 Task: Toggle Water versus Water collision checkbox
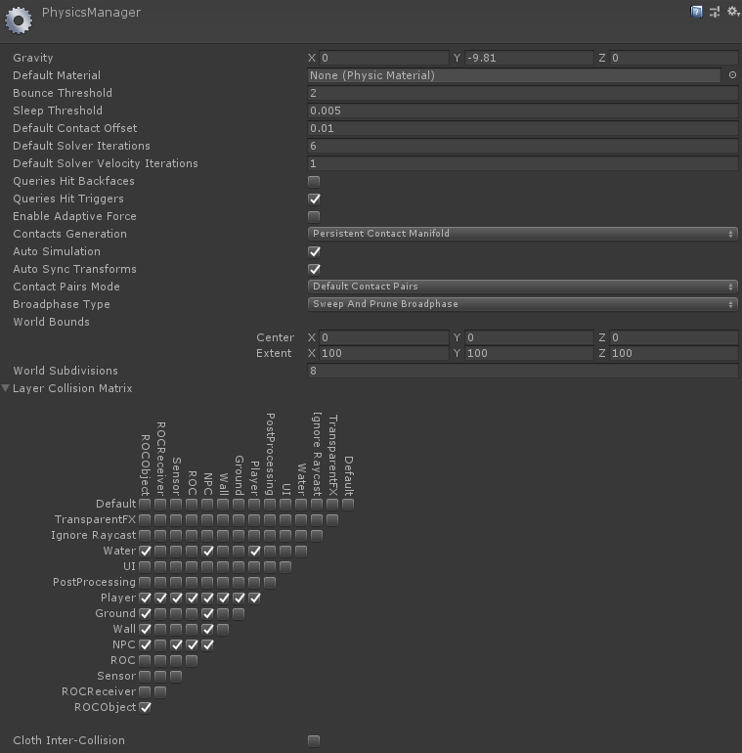click(301, 551)
